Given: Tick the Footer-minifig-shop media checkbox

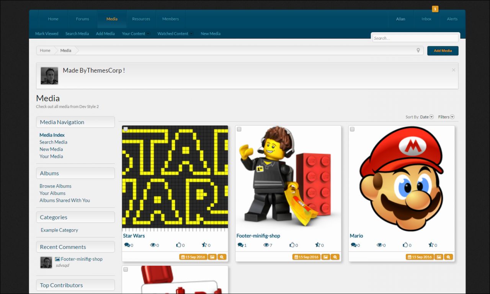Looking at the screenshot, I should pos(239,129).
